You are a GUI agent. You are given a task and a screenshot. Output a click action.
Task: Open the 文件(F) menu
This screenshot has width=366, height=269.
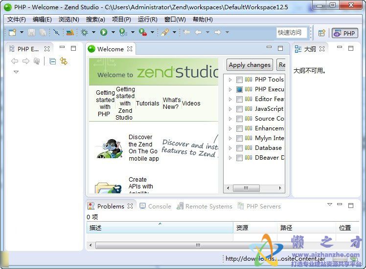click(16, 20)
